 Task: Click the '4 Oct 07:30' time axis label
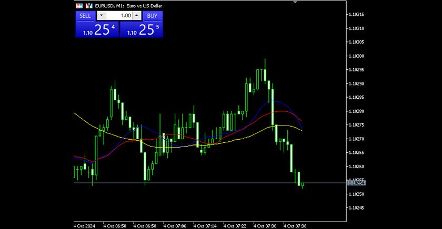pos(265,226)
